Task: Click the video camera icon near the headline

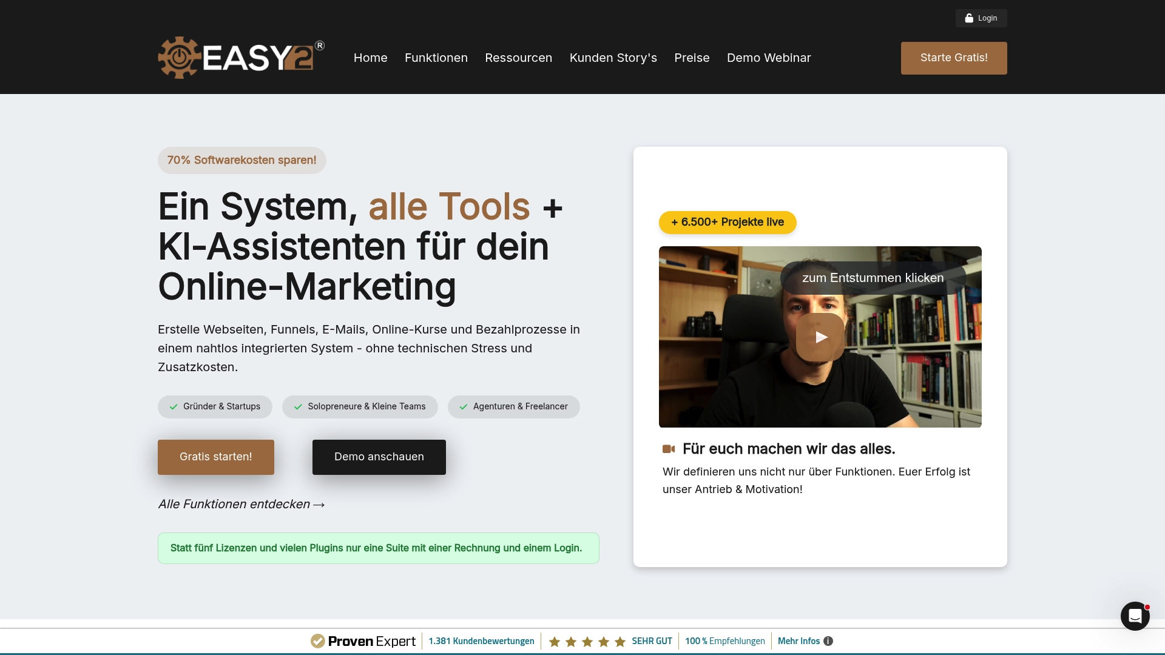Action: pos(669,449)
